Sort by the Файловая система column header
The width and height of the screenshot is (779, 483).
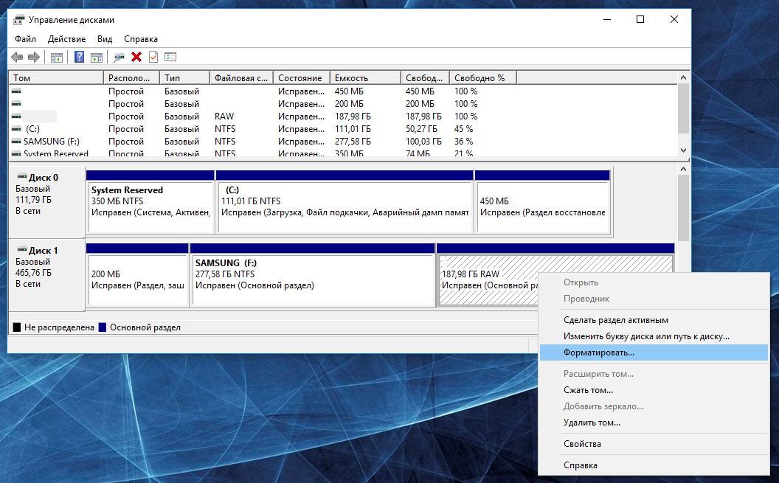click(240, 78)
